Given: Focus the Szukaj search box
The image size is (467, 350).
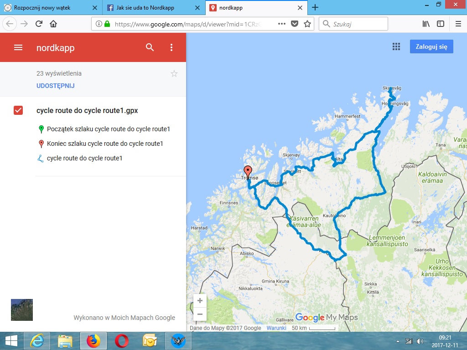Looking at the screenshot, I should tap(353, 24).
